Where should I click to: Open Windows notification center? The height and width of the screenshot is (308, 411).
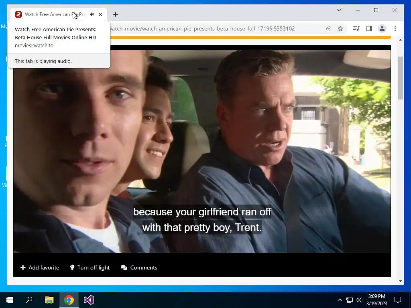pyautogui.click(x=398, y=300)
